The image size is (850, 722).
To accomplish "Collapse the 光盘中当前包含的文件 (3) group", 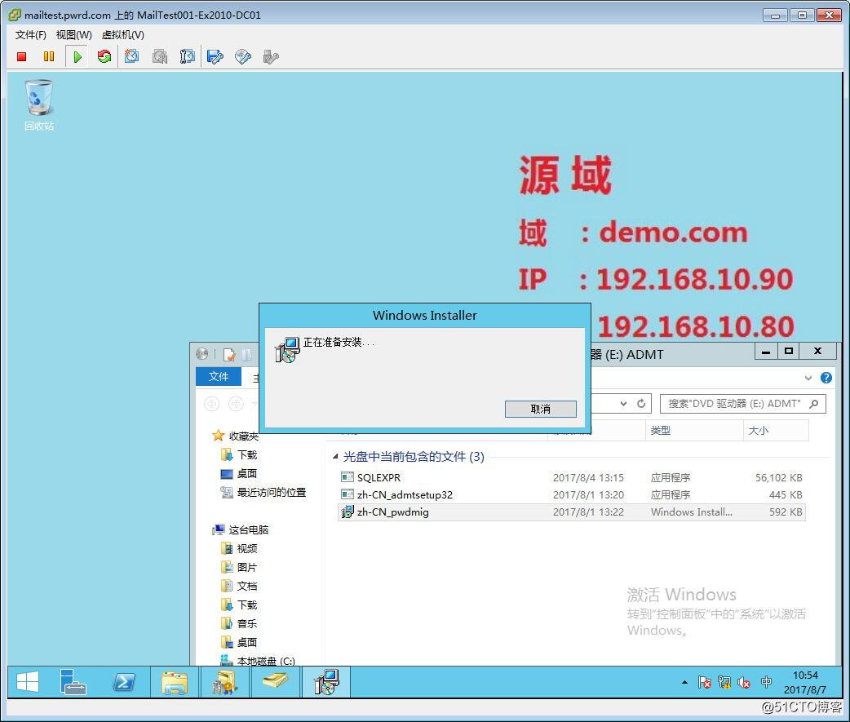I will 335,456.
